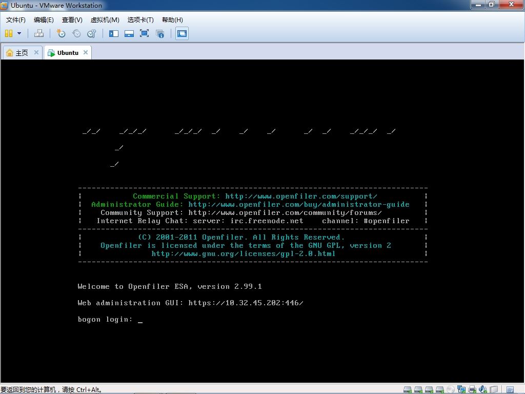Open the message log icon in status bar

(x=510, y=390)
